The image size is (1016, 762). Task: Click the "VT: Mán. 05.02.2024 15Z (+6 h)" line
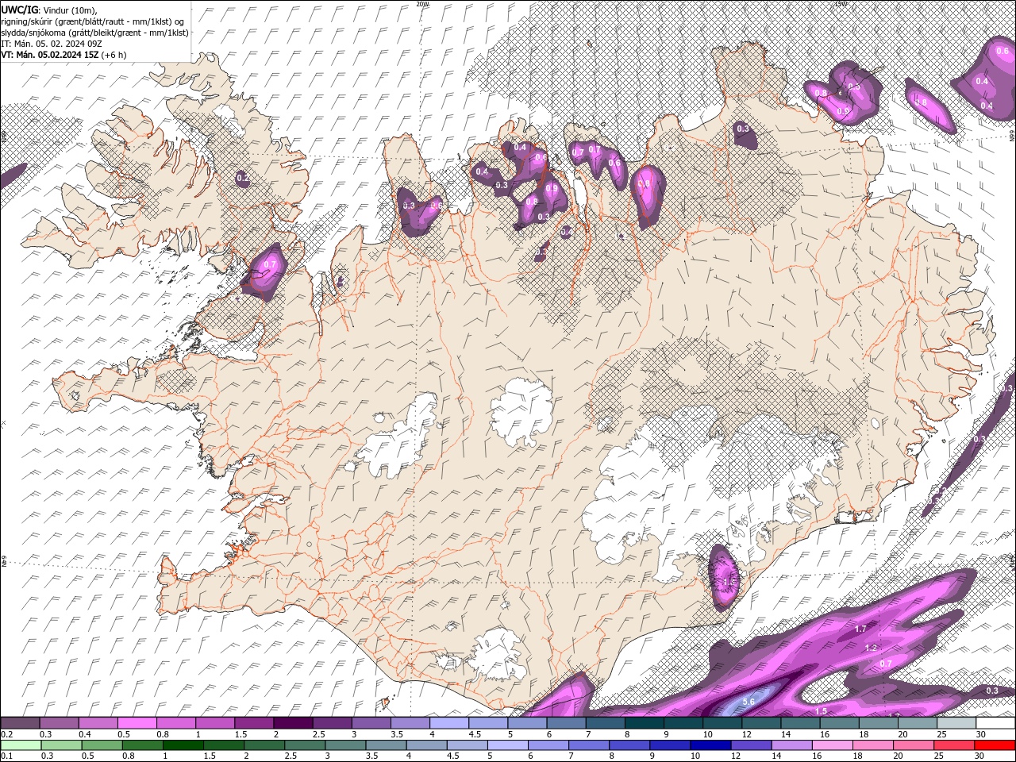coord(63,54)
